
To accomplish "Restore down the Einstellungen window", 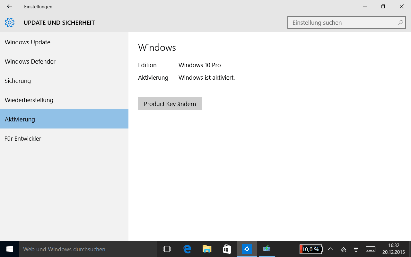I will click(x=383, y=6).
